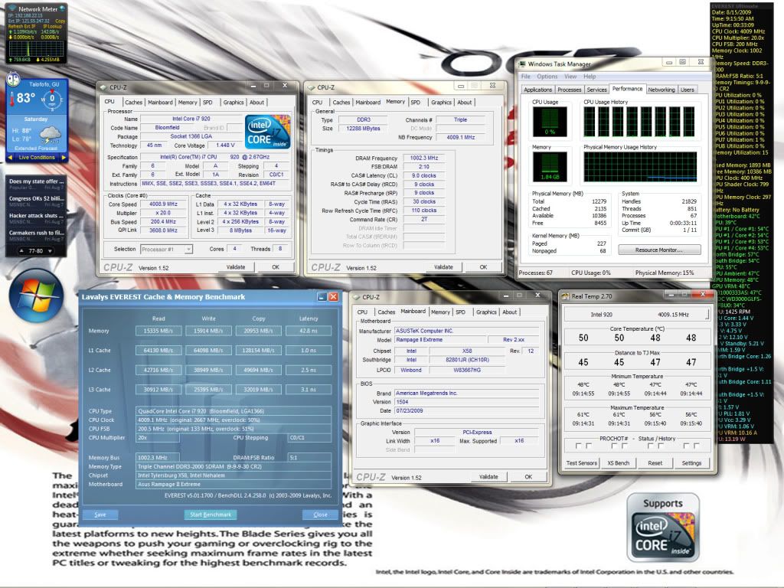
Task: Open the SPD tab in CPU-Z Memory window
Action: (x=416, y=102)
